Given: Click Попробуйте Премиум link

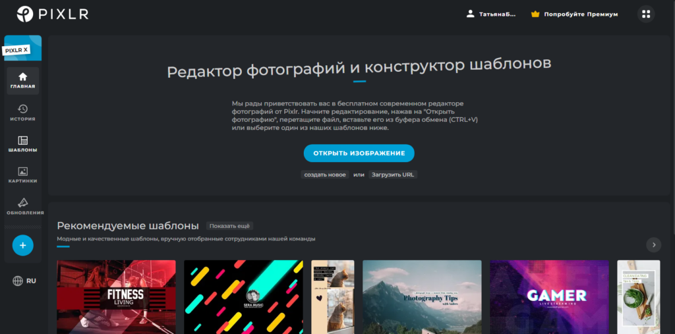Looking at the screenshot, I should pos(575,14).
